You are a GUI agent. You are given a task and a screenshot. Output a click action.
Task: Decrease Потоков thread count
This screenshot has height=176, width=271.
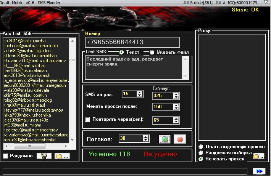[146, 140]
